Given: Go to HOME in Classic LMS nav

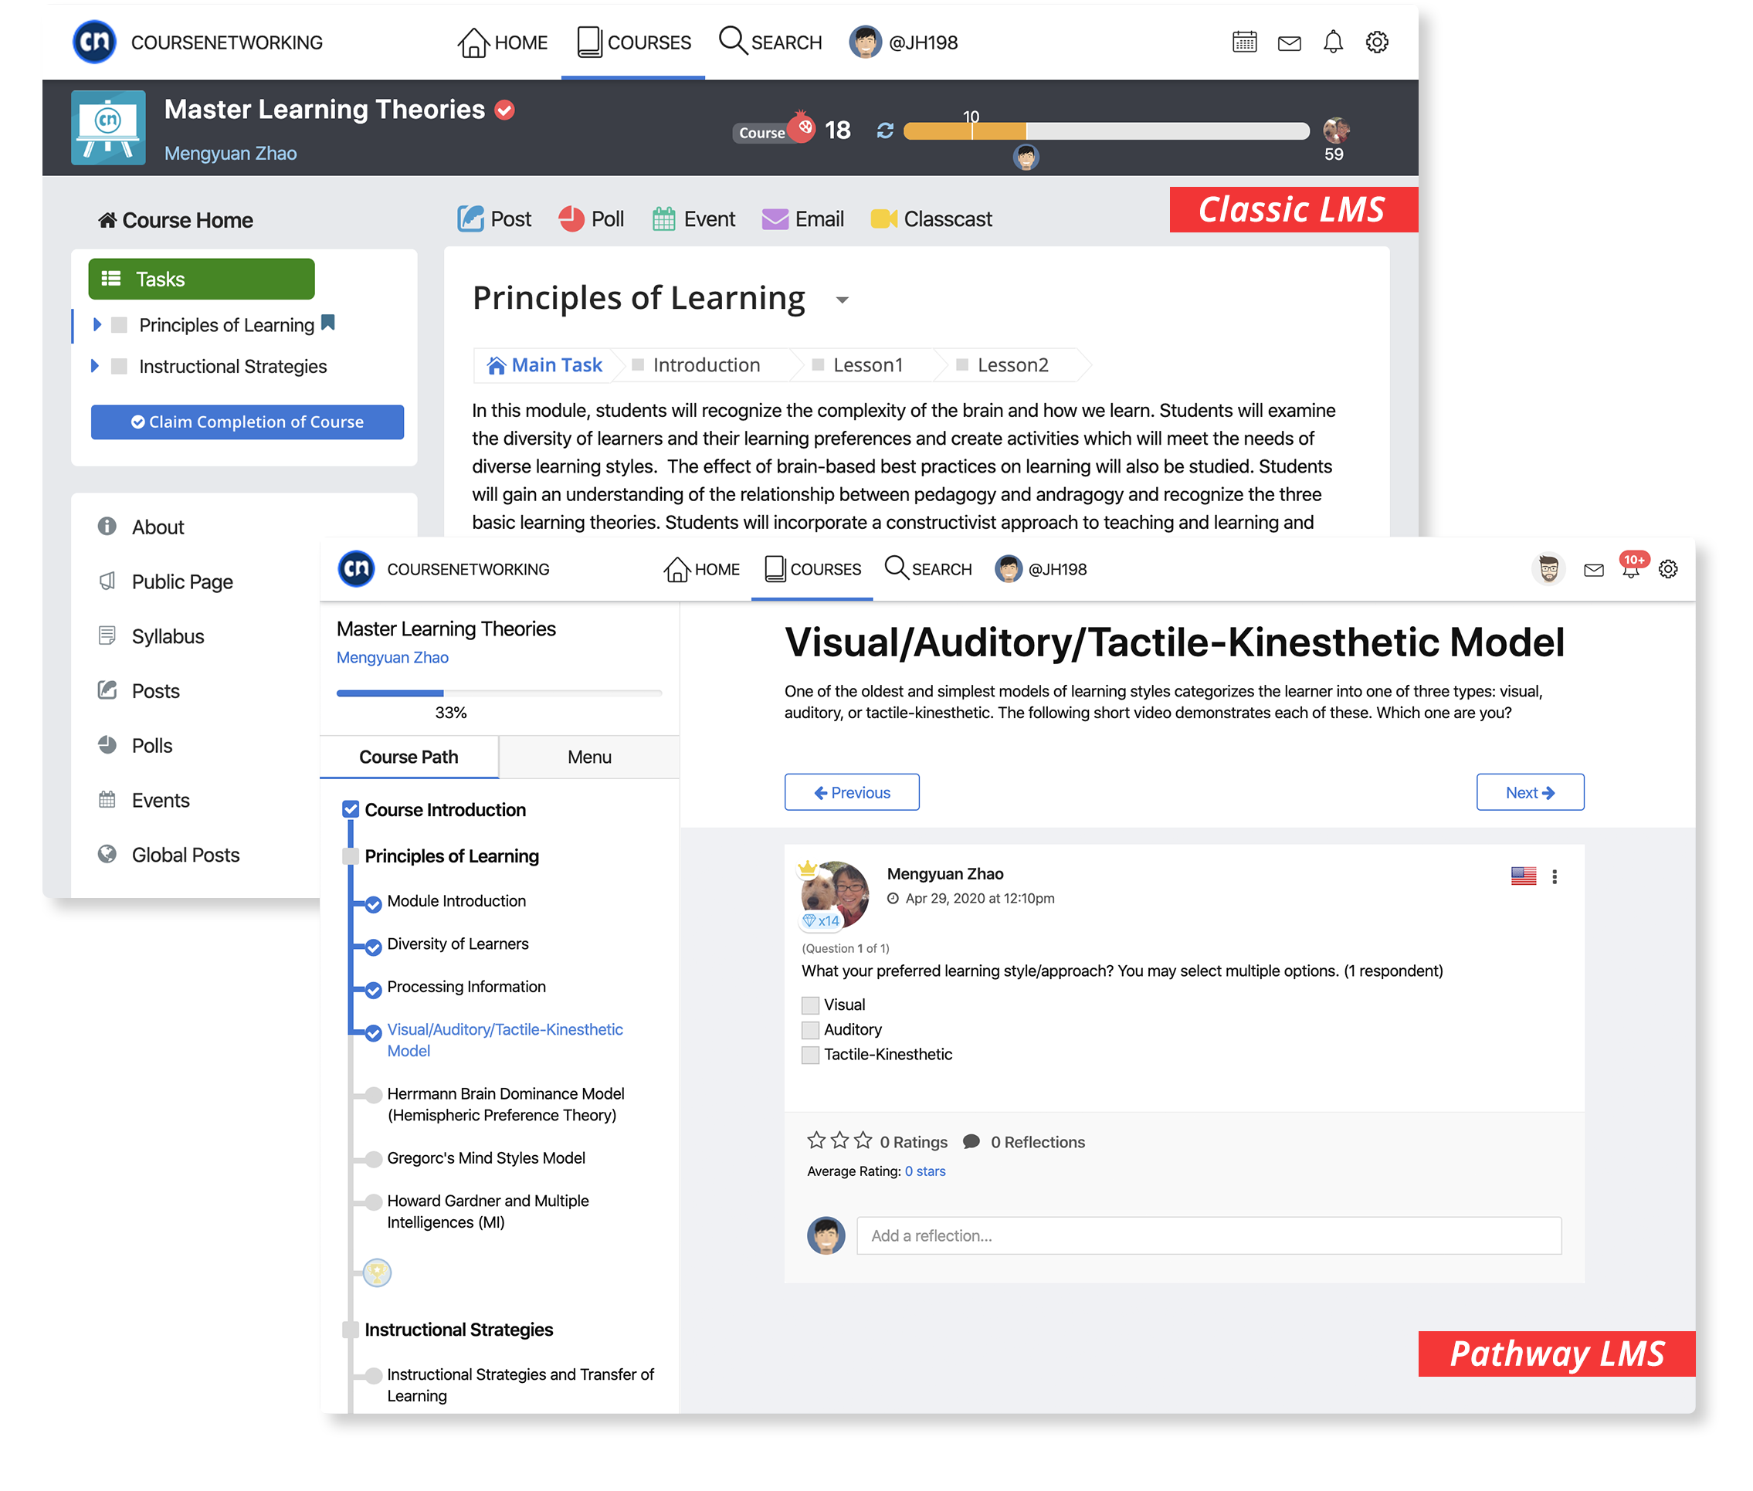Looking at the screenshot, I should point(502,42).
